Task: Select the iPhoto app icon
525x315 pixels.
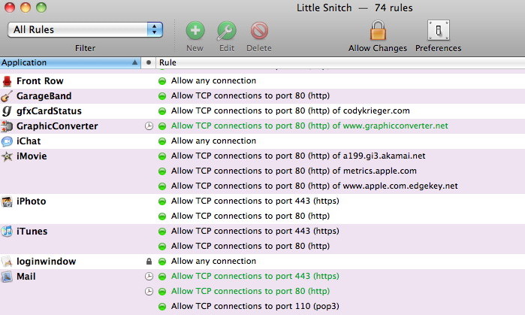Action: click(7, 201)
